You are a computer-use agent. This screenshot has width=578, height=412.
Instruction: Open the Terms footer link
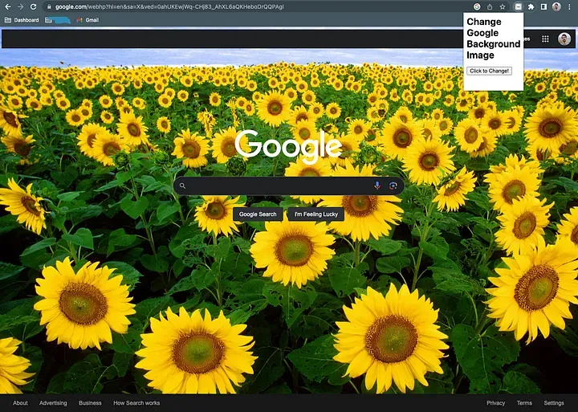tap(524, 403)
